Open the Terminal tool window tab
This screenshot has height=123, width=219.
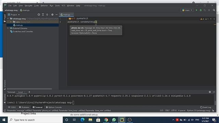[x=37, y=107]
